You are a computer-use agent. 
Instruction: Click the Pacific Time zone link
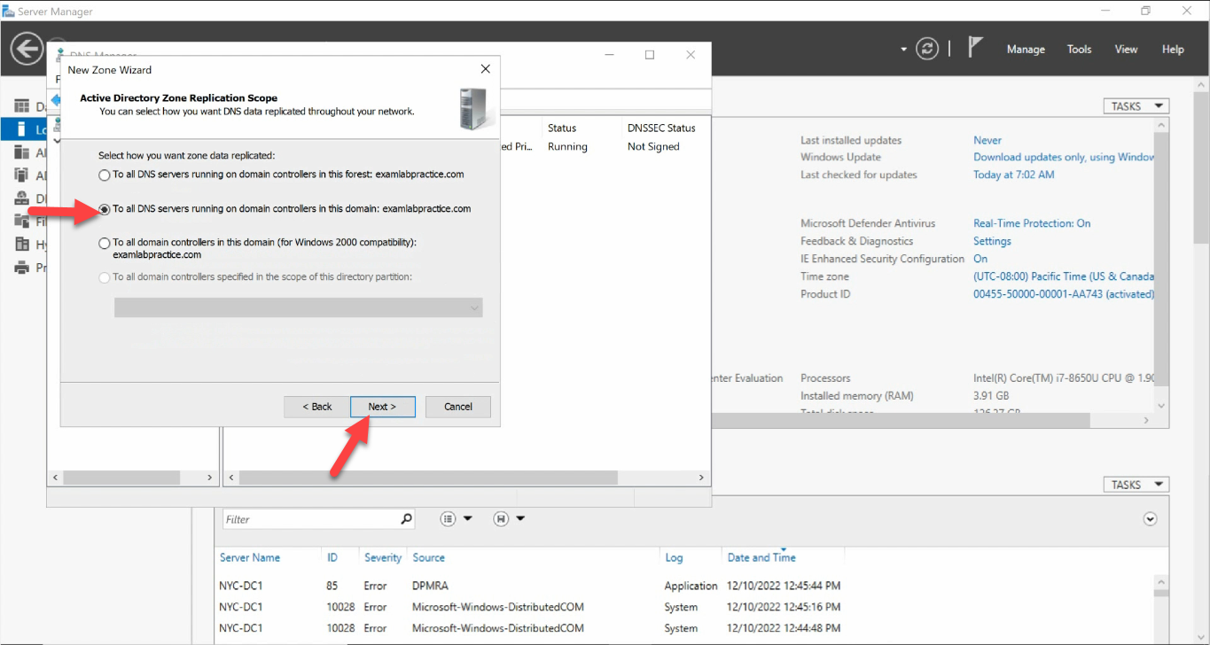[x=1064, y=276]
